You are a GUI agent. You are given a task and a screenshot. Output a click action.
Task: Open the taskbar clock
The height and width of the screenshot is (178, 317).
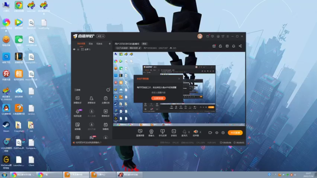pyautogui.click(x=308, y=175)
